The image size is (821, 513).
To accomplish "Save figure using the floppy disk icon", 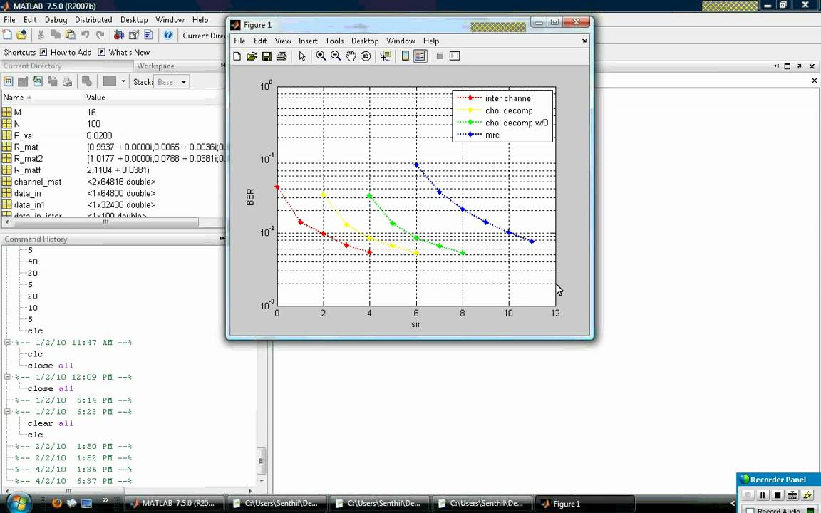I will tap(267, 56).
